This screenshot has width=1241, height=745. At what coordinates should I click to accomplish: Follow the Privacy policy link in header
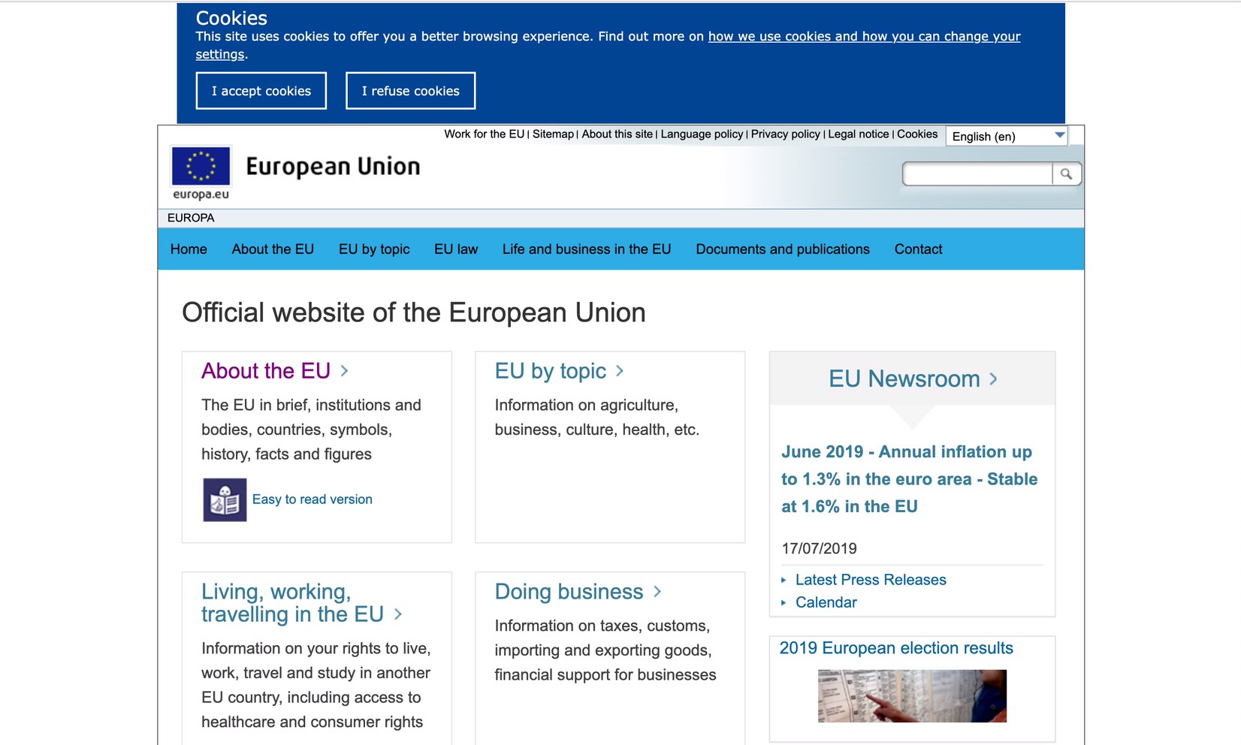(785, 134)
